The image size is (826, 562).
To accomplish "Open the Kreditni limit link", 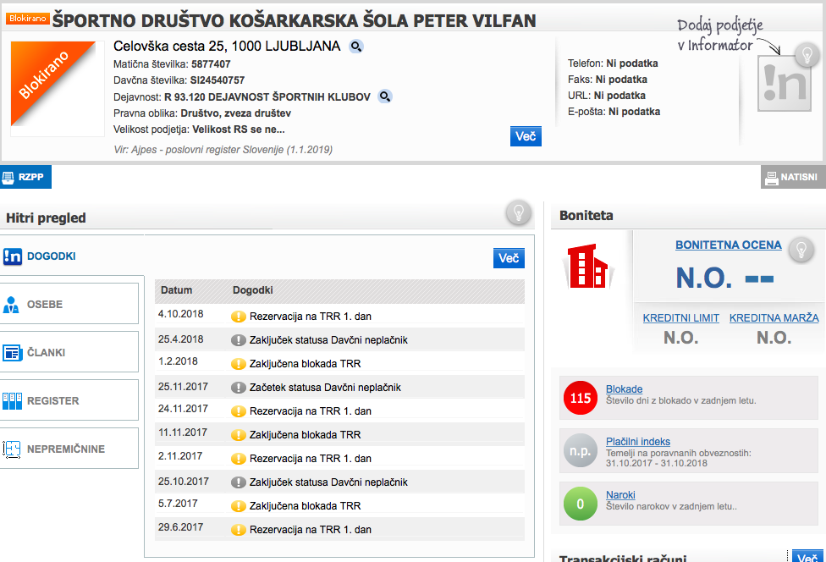I will coord(680,318).
